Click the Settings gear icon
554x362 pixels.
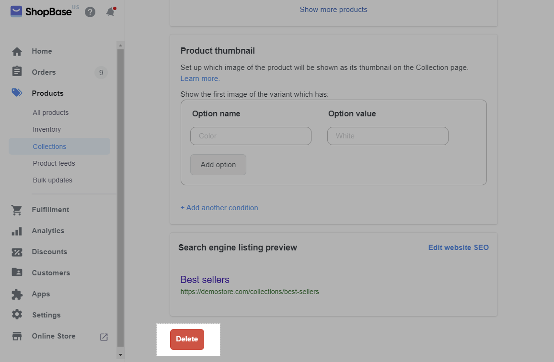(17, 315)
